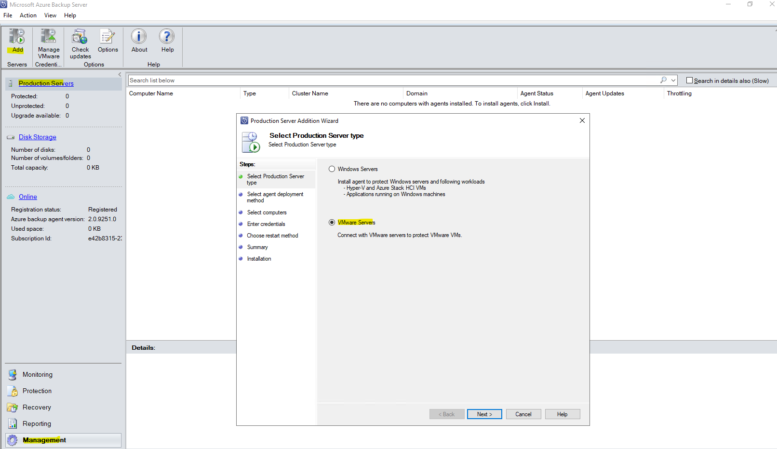The height and width of the screenshot is (449, 777).
Task: Open the Help menu in menu bar
Action: tap(70, 15)
